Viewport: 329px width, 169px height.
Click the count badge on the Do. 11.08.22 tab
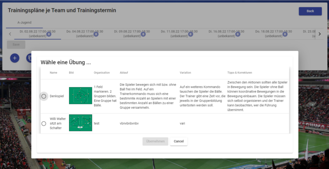191,34
